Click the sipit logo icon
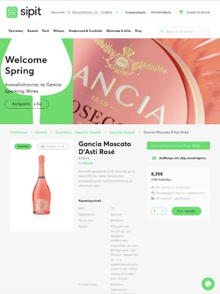 12,12
